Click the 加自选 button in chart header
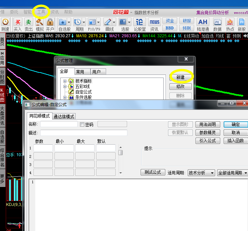Screen dimensions: 248x231 207,36
